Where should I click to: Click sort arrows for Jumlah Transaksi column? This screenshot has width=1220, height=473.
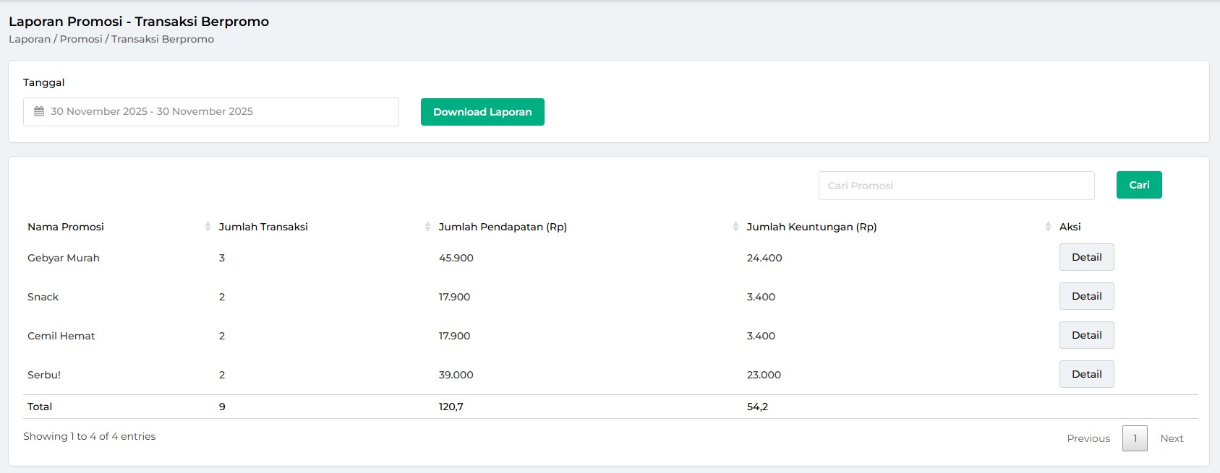pyautogui.click(x=427, y=227)
